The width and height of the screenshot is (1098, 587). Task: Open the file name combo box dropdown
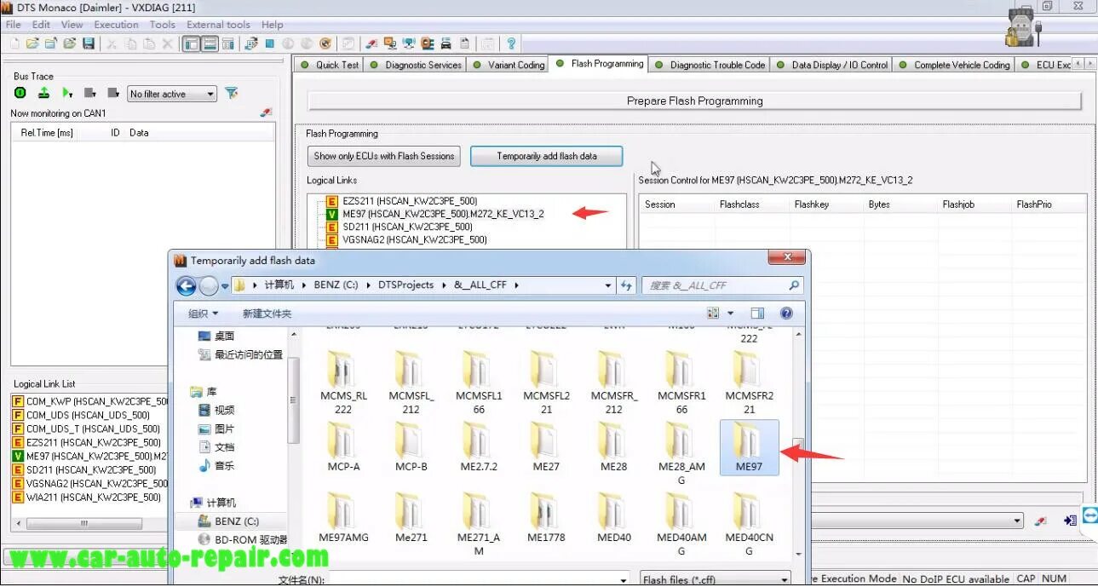click(623, 580)
